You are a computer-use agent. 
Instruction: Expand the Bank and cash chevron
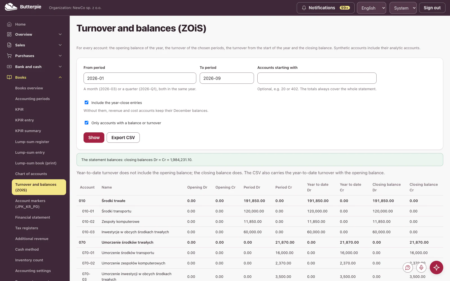click(60, 67)
